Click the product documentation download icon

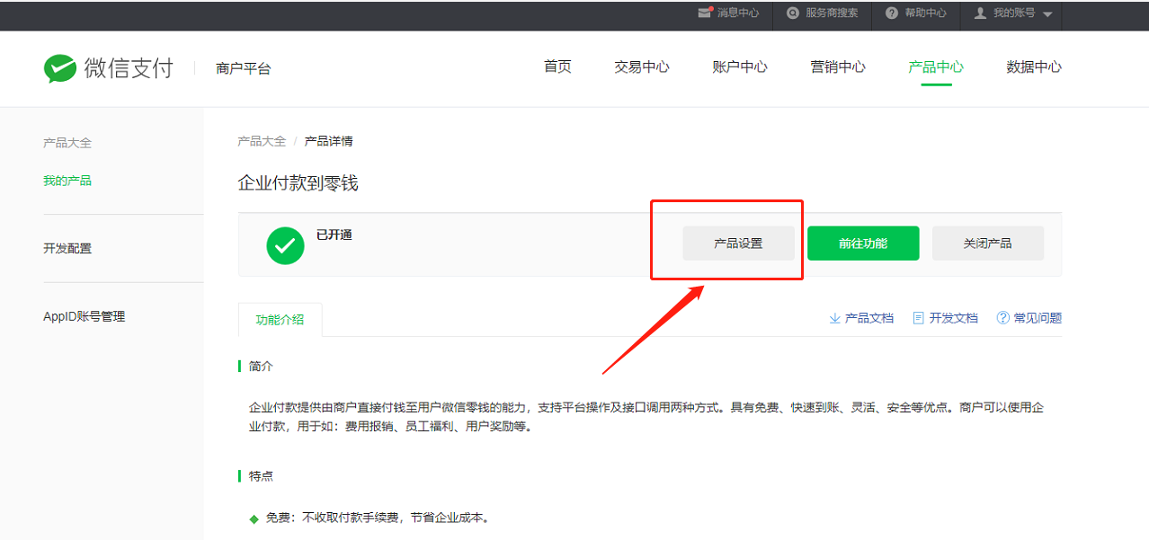pos(834,318)
